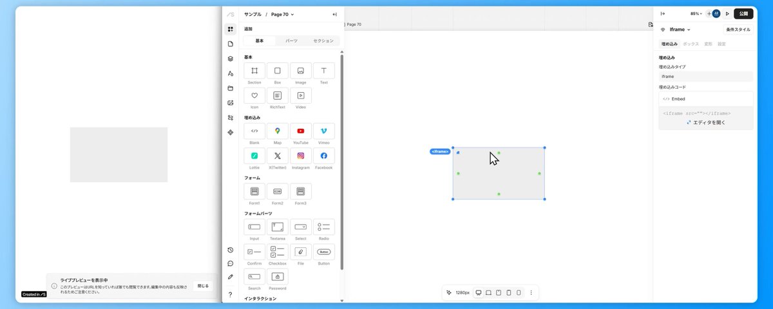Image resolution: width=773 pixels, height=309 pixels.
Task: Switch to the パーツ tab
Action: tap(292, 41)
